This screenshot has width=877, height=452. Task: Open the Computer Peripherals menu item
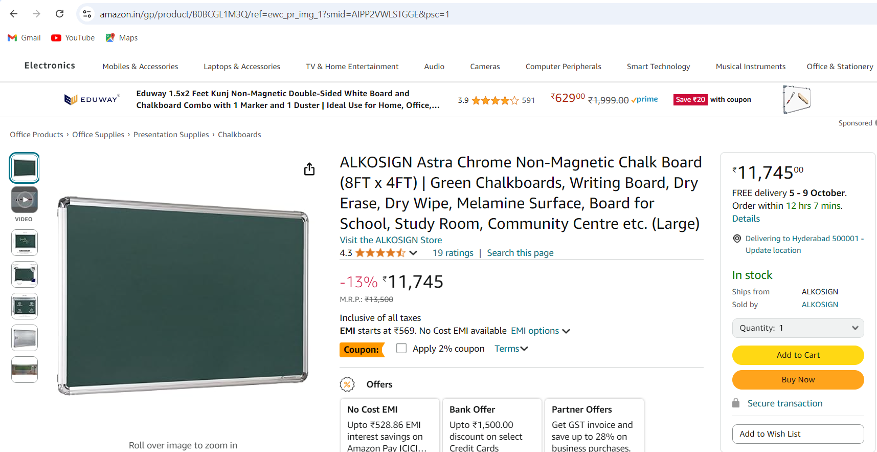[x=563, y=67]
